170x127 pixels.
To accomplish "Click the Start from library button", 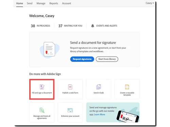I will pos(107,59).
